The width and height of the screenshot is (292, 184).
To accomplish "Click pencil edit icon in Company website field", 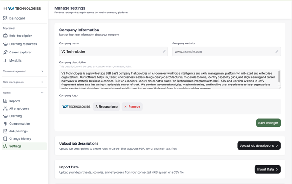I will (x=277, y=52).
